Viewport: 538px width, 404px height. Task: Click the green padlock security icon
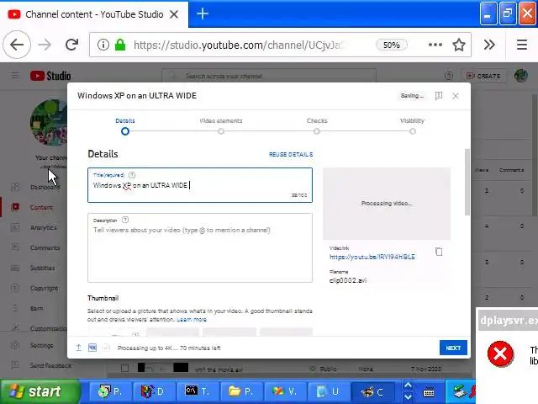120,45
